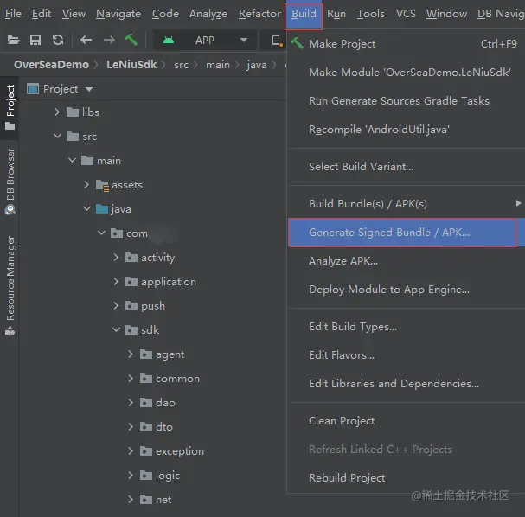Expand the assets folder

point(86,185)
